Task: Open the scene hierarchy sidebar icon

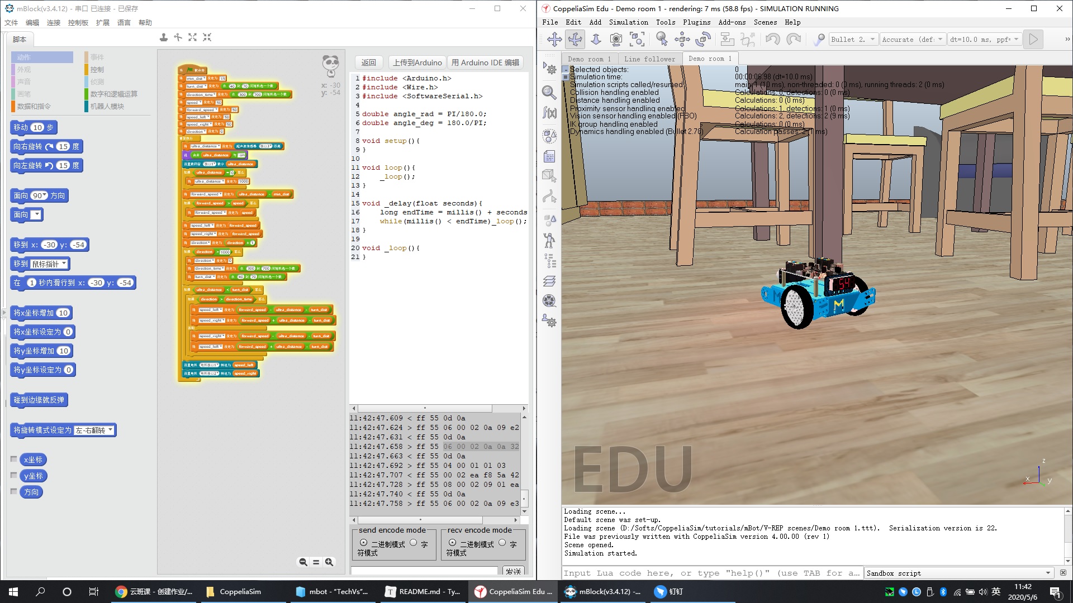Action: 550,260
